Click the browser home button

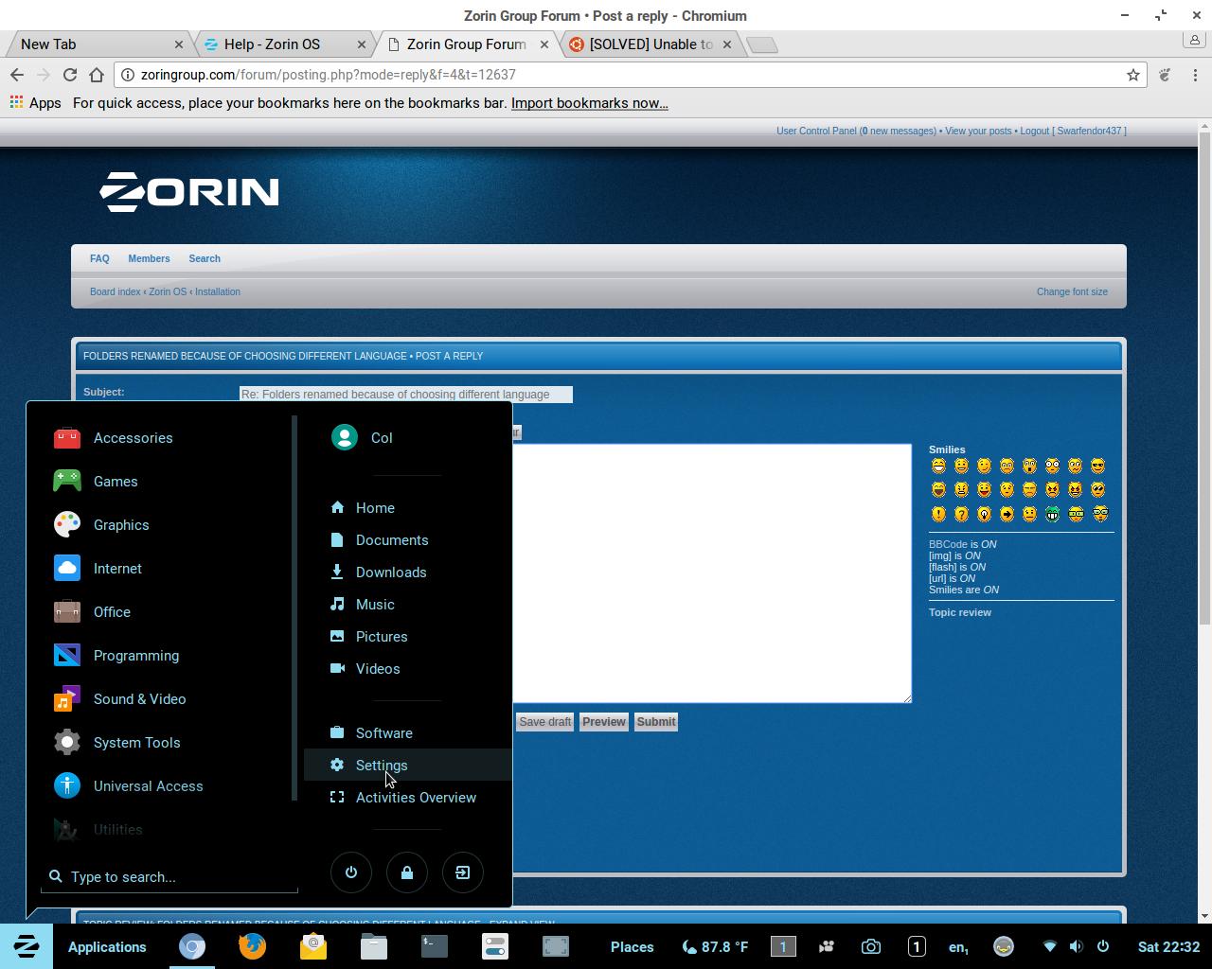[x=96, y=75]
